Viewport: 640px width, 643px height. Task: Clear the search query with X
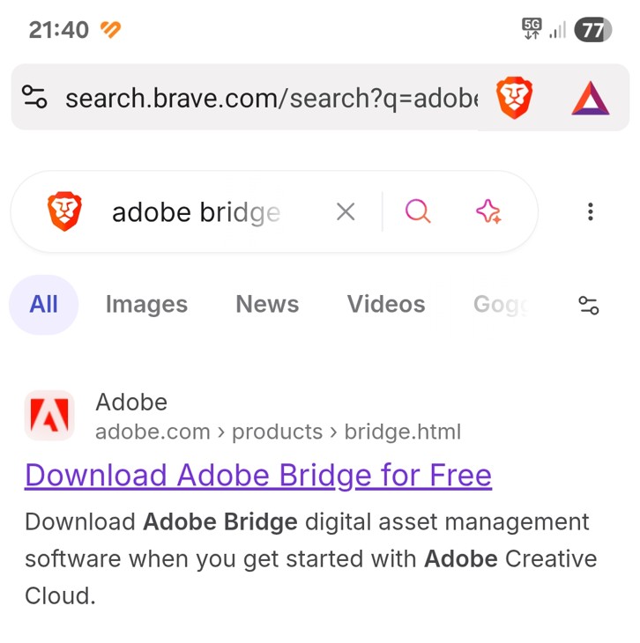click(x=346, y=211)
